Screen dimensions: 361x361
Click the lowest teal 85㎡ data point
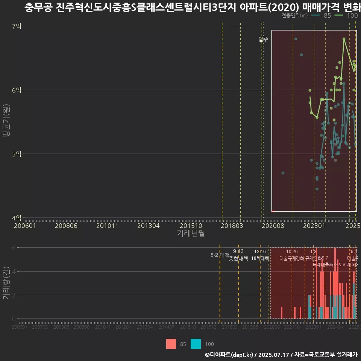[317, 189]
